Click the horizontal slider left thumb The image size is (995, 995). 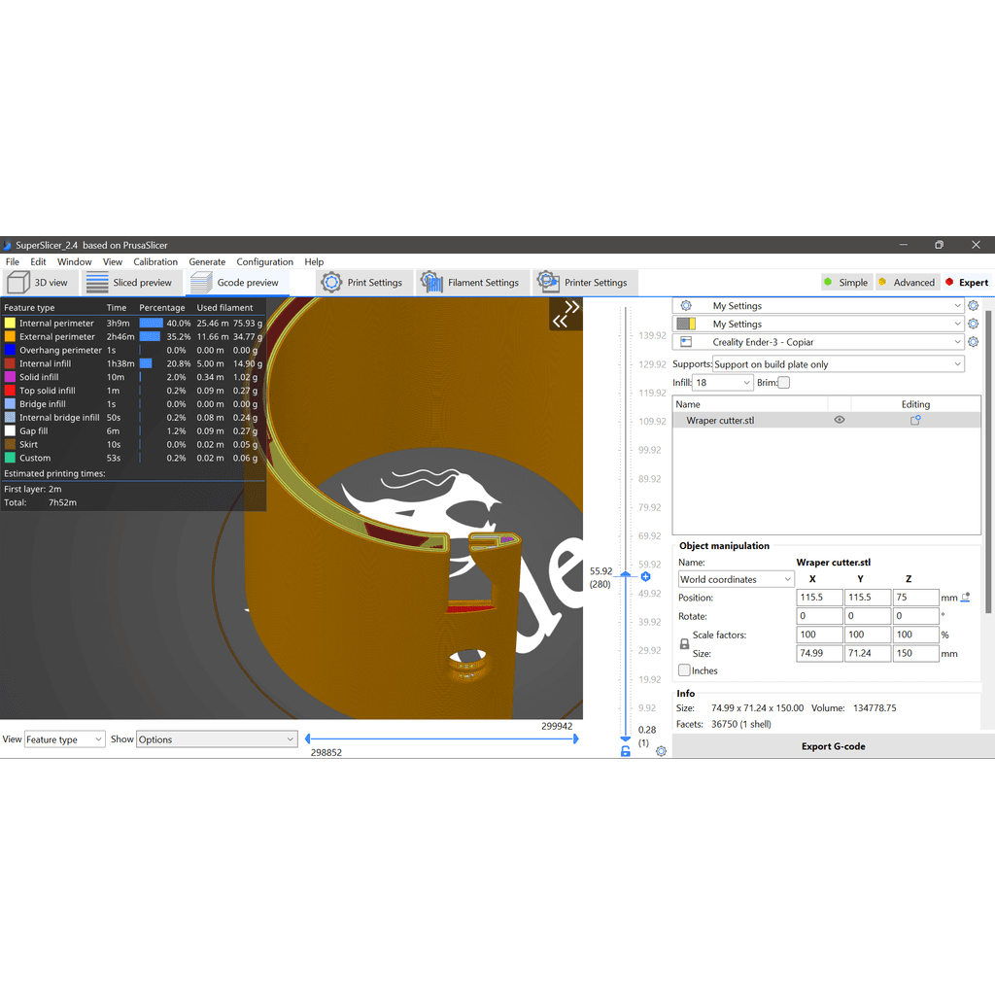pyautogui.click(x=308, y=738)
